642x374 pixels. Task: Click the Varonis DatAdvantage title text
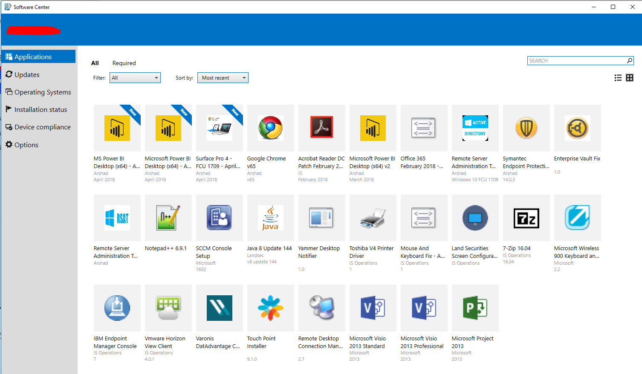(218, 342)
